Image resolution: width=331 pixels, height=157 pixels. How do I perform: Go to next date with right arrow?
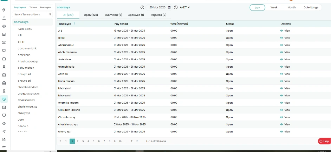click(x=176, y=7)
